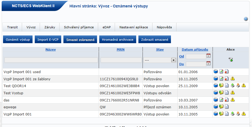
Task: Sort table by MRN column header
Action: (120, 49)
